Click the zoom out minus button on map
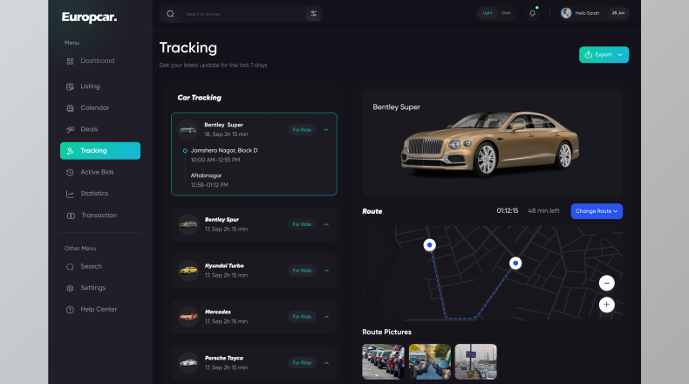Screen dimensions: 689x384 [x=607, y=283]
